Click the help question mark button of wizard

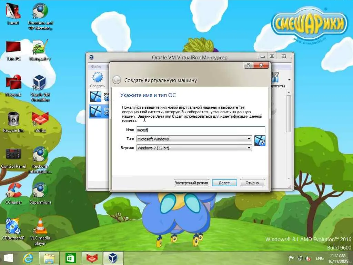248,65
